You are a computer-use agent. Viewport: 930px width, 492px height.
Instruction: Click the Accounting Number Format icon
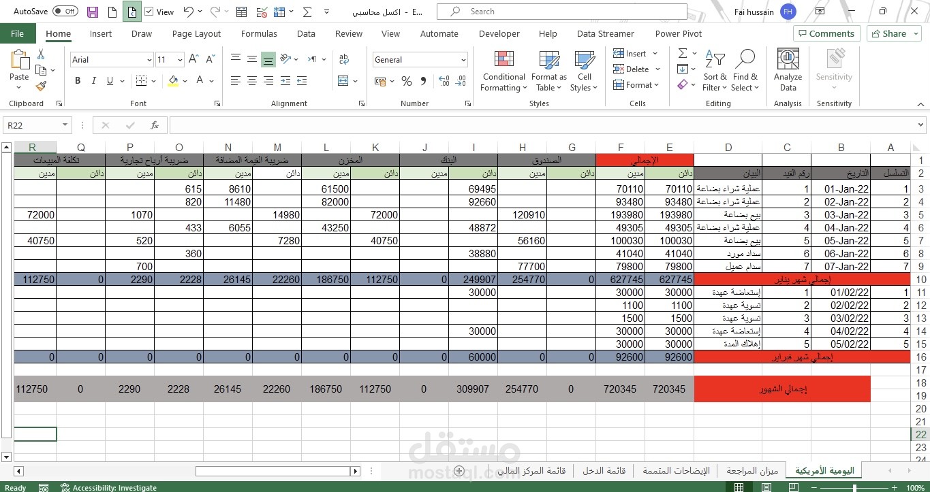(379, 81)
